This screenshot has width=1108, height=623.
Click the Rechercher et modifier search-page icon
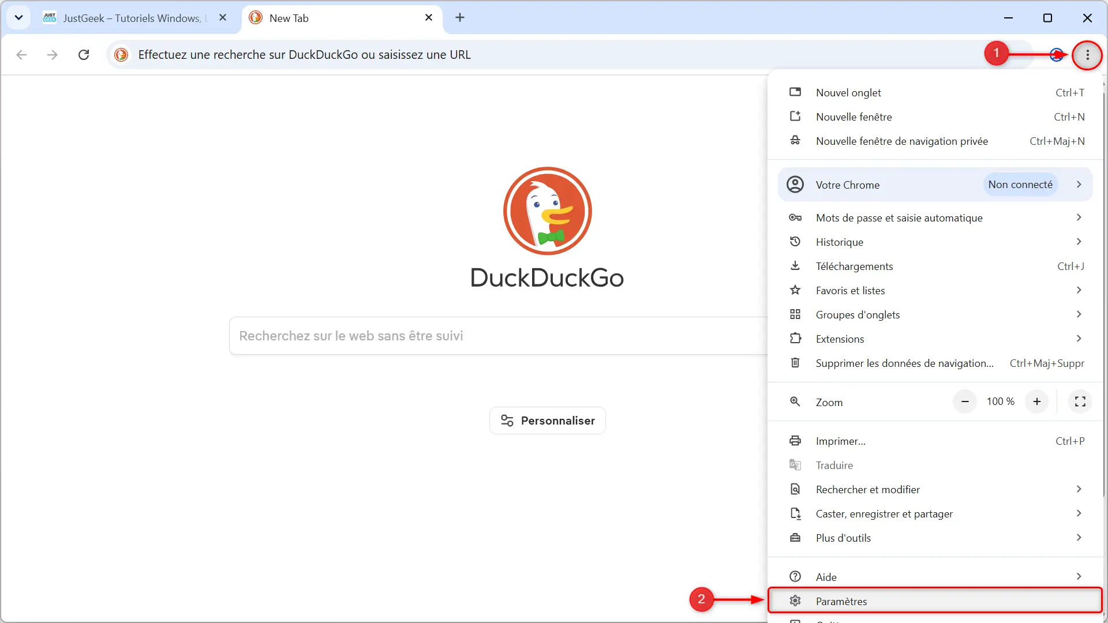pos(795,489)
